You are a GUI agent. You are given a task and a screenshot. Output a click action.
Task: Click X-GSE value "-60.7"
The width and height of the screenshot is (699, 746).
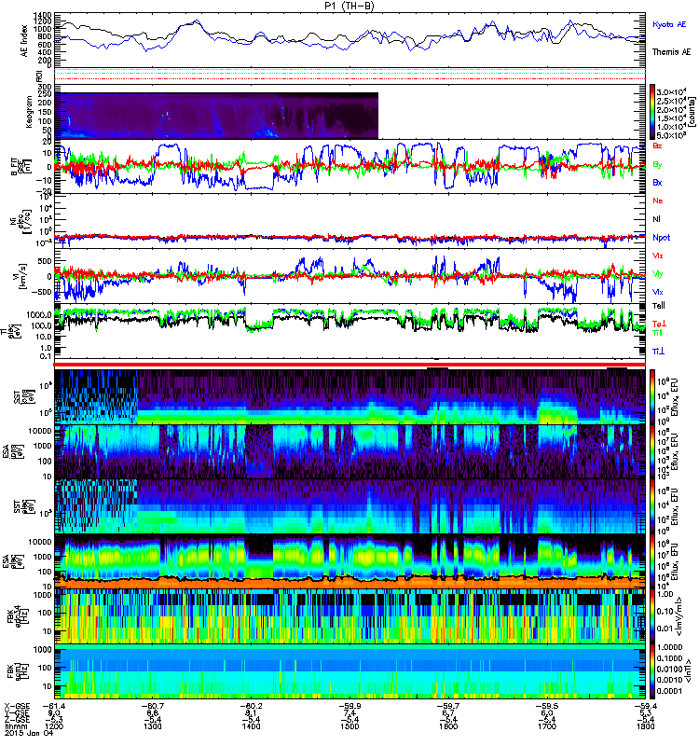tap(153, 707)
